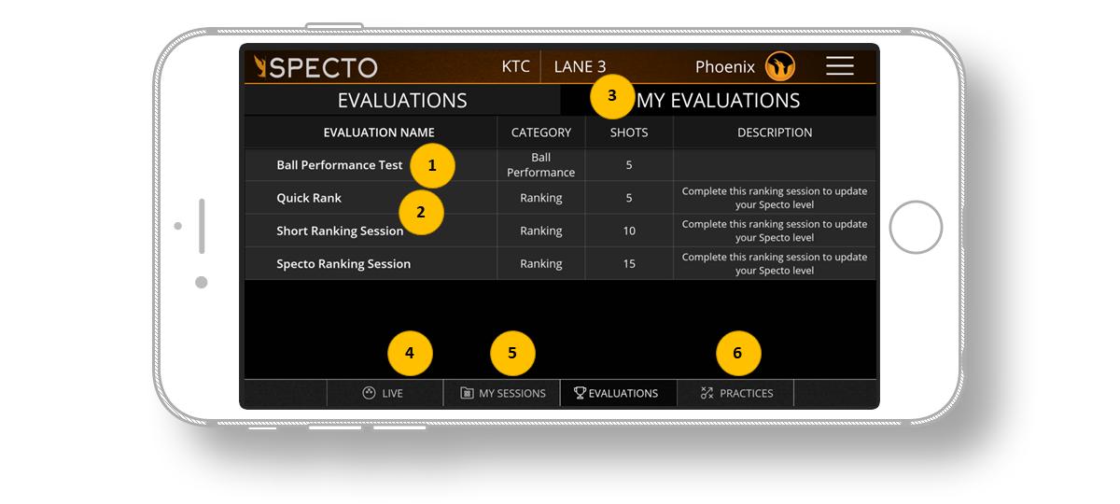Switch to the Evaluations top tab
This screenshot has height=504, width=1120.
coord(402,100)
